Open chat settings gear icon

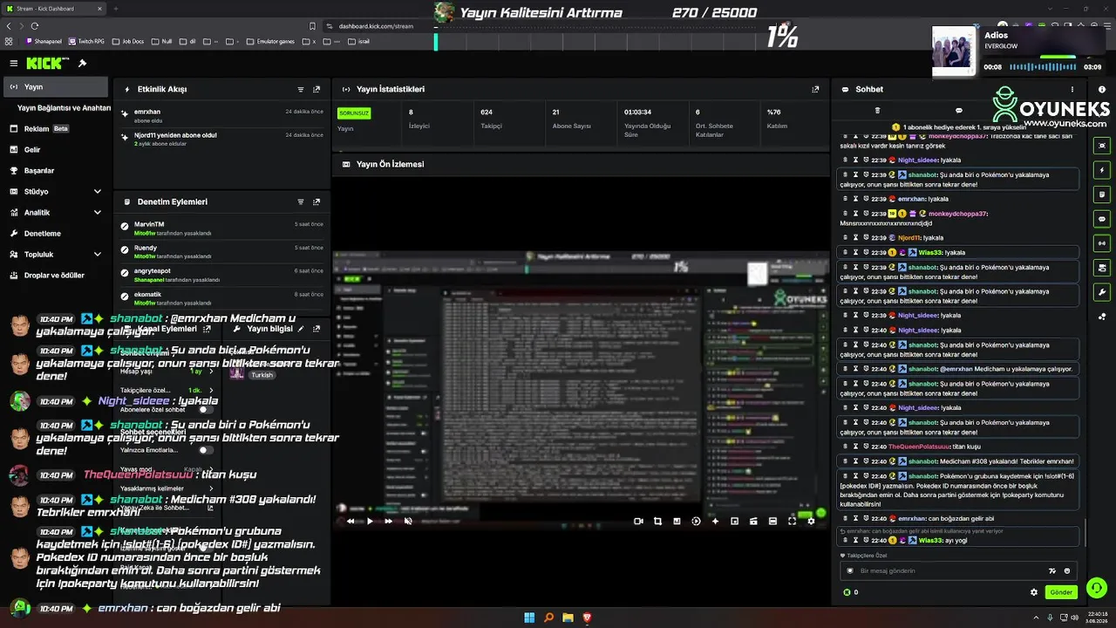pyautogui.click(x=1034, y=592)
